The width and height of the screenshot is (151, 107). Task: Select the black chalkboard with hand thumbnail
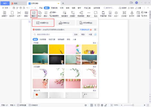pos(57,60)
